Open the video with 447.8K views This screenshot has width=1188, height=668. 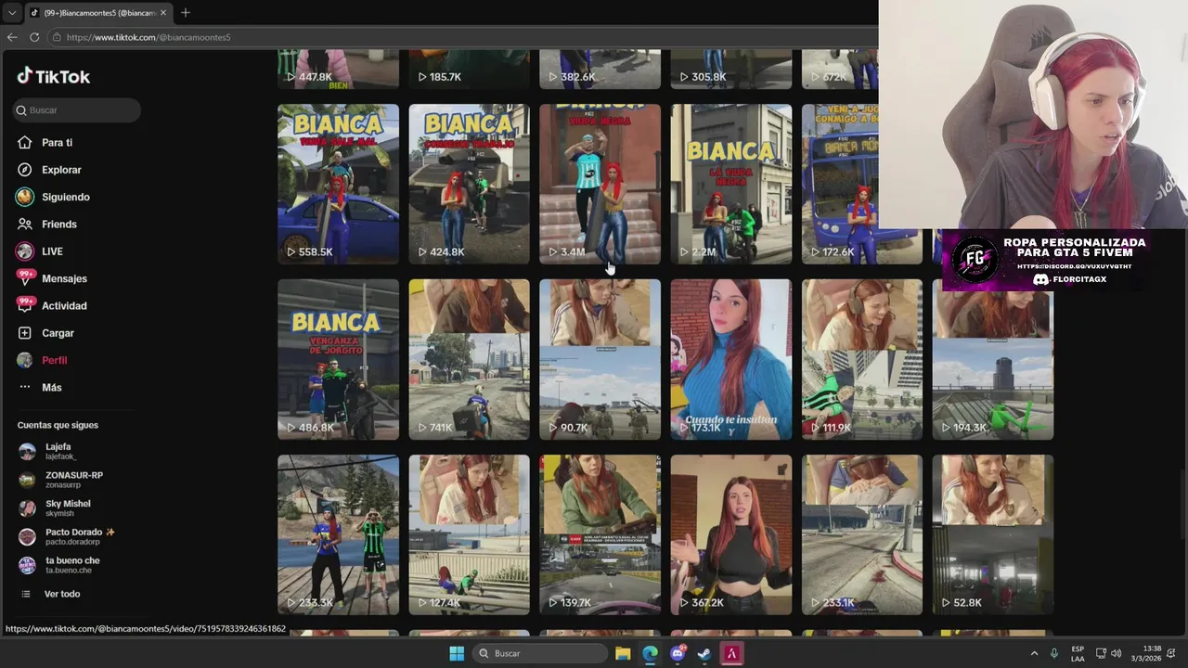click(338, 70)
